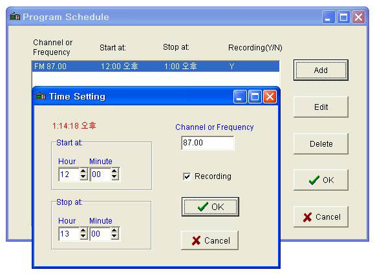Close the Time Setting dialog window
Viewport: 375px width, 274px height.
tap(270, 97)
